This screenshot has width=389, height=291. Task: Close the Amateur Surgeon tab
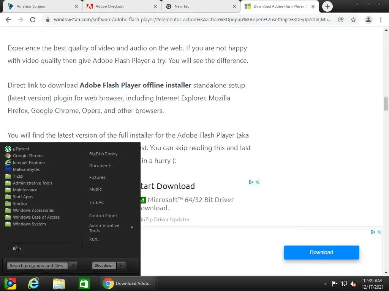tap(76, 6)
